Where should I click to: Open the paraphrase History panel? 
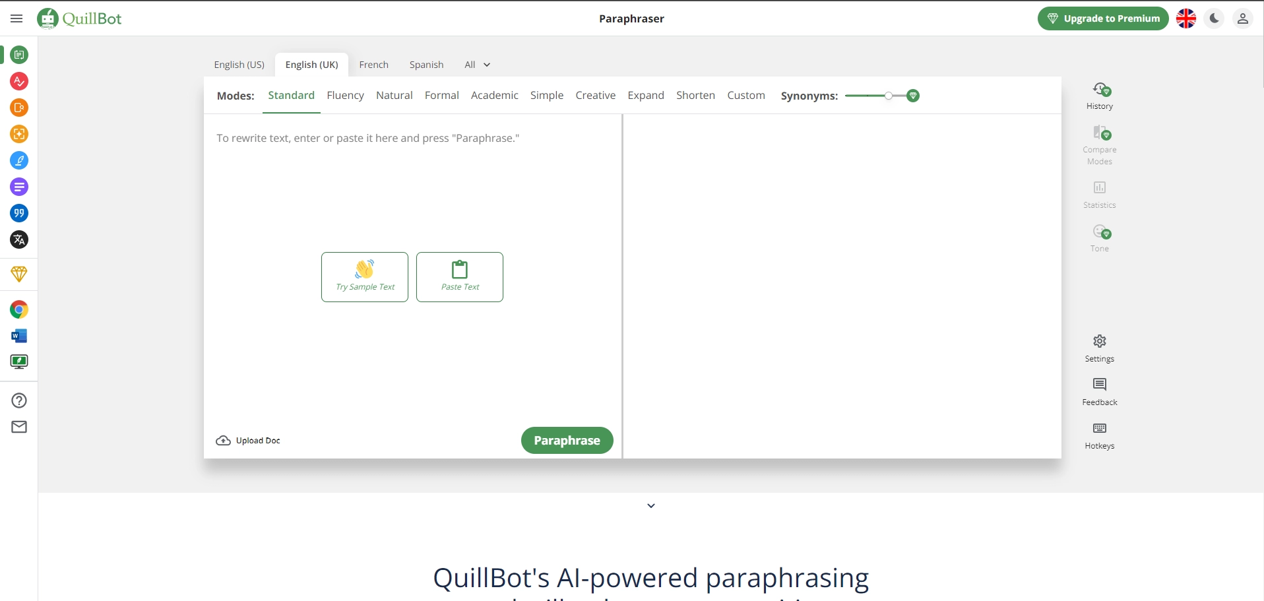(1099, 97)
